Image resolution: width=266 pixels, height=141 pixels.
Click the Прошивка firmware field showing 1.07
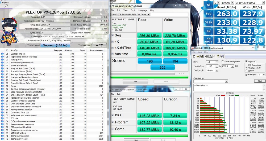[55, 17]
